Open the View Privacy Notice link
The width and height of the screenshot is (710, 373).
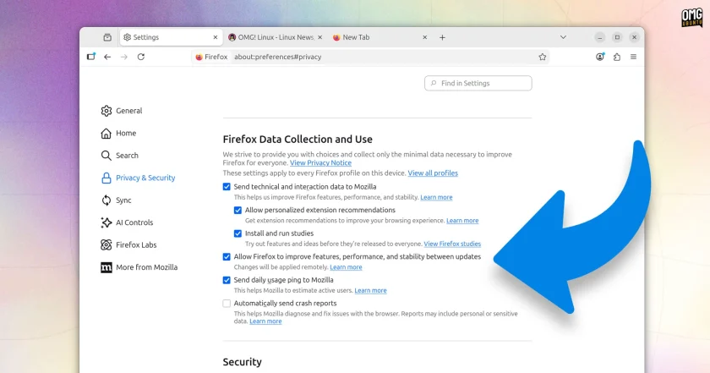click(320, 162)
